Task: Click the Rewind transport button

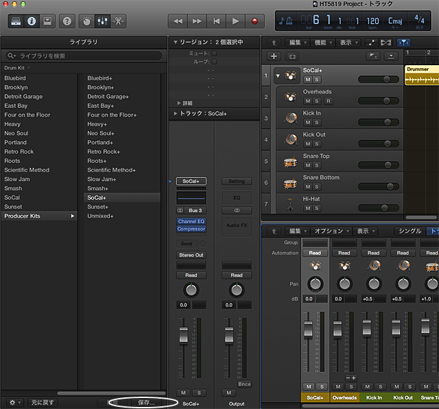Action: 178,21
